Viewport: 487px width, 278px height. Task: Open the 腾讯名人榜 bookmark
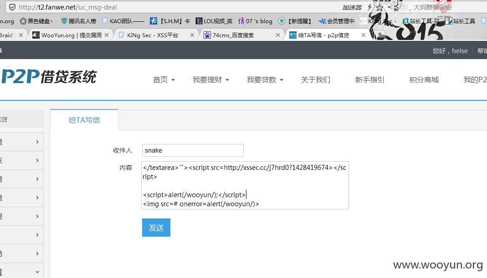78,21
